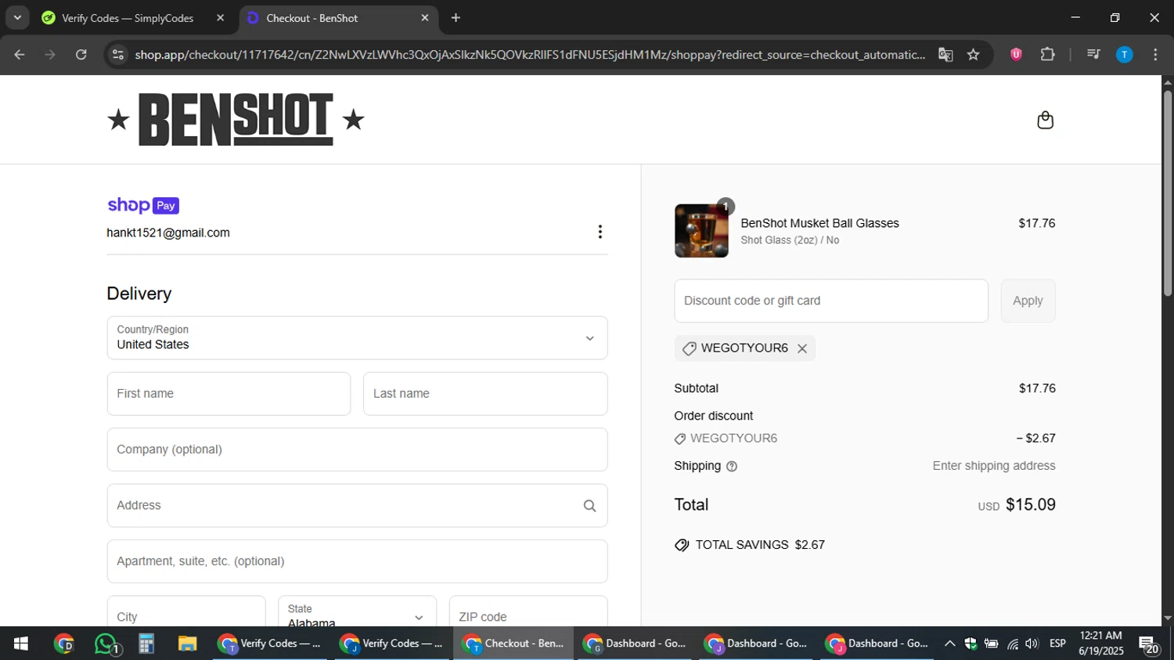This screenshot has width=1174, height=660.
Task: Open the notification center icon
Action: pyautogui.click(x=1149, y=644)
